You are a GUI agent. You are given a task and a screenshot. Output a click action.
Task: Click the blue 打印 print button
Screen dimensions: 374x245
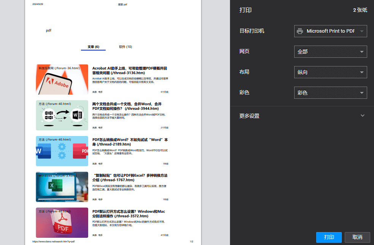[329, 237]
